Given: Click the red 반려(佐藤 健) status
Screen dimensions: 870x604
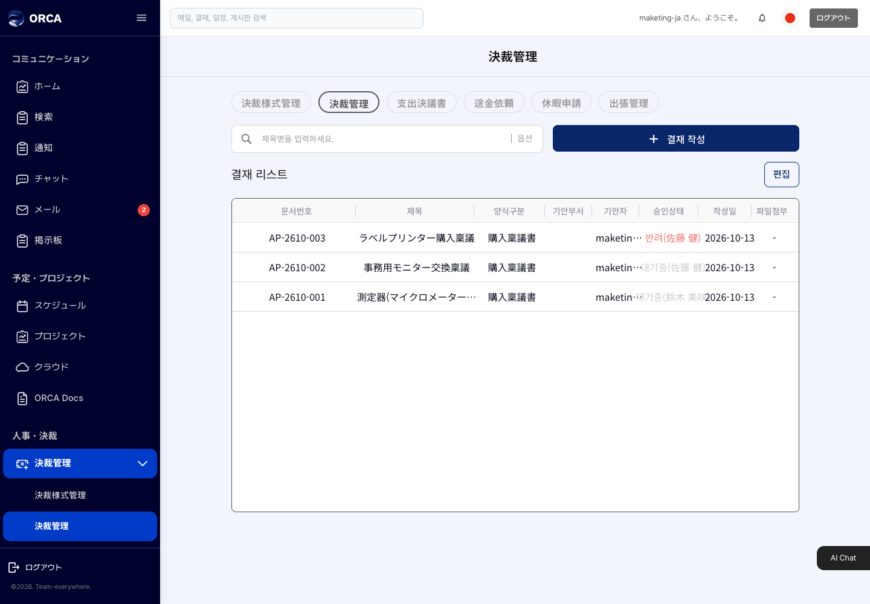Looking at the screenshot, I should click(x=672, y=238).
